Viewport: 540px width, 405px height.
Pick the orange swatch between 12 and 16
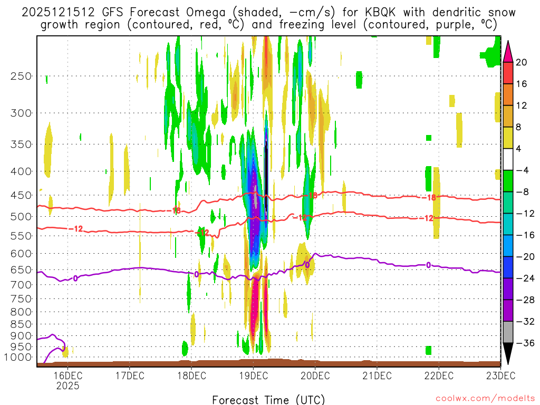[x=508, y=95]
